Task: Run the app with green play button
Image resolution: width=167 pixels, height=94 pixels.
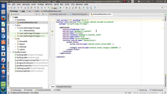Action: coord(61,8)
